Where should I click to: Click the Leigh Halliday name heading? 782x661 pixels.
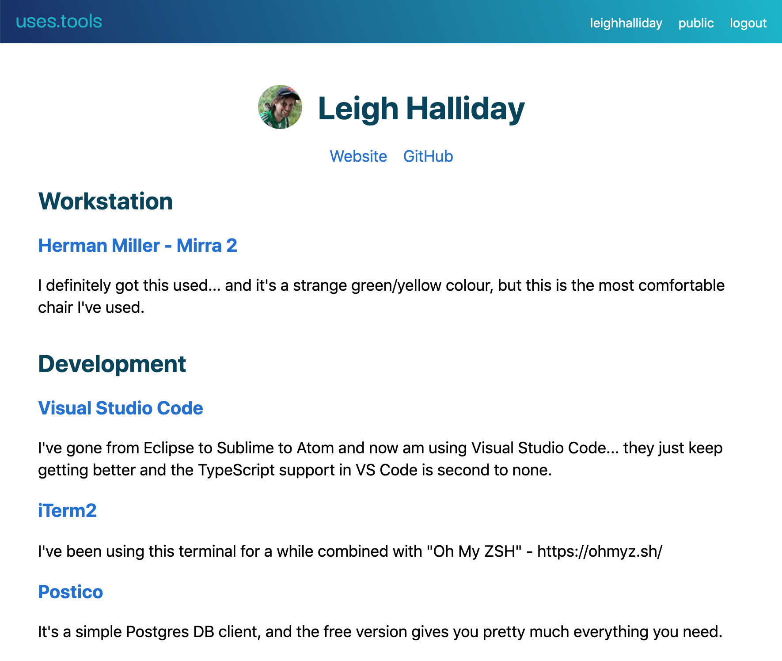pyautogui.click(x=421, y=108)
